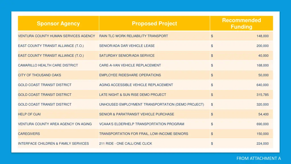Screen dimensions: 291x164
Task: Select 'SENIOR/ADA DAR VEHICLE LEASE' cell
Action: (x=154, y=46)
